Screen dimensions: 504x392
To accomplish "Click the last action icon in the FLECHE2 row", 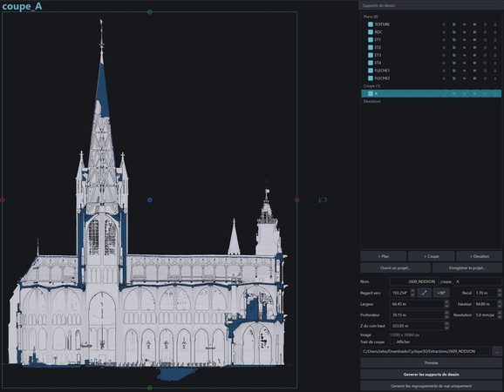I will point(495,78).
